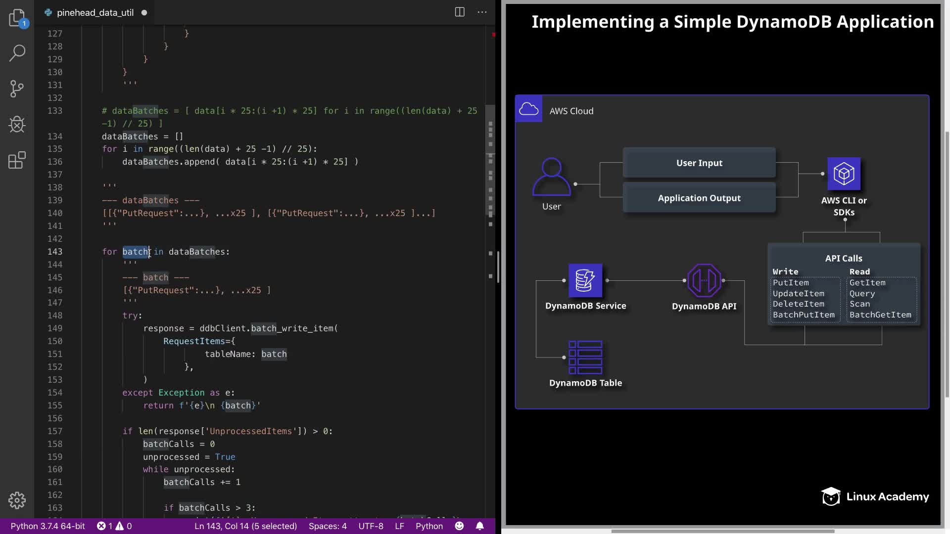Open the Explorer files icon
This screenshot has width=950, height=534.
[17, 18]
